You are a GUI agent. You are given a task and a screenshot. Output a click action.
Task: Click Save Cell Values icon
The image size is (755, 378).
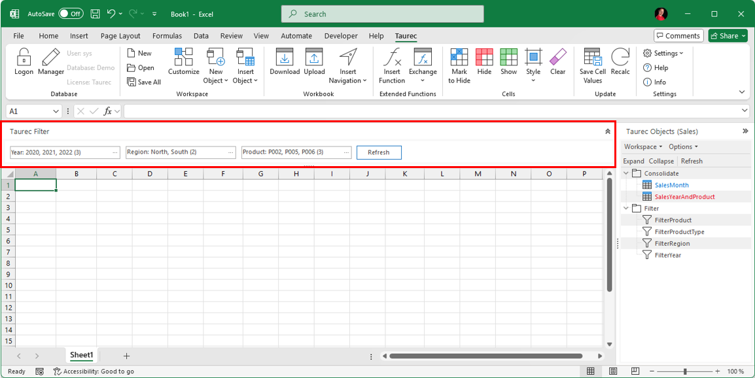593,57
